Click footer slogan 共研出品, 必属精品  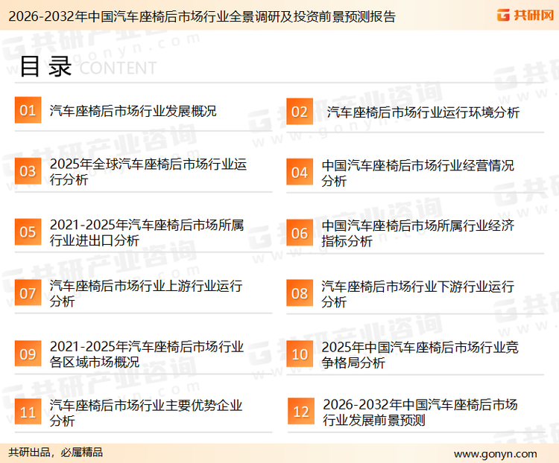pos(56,453)
